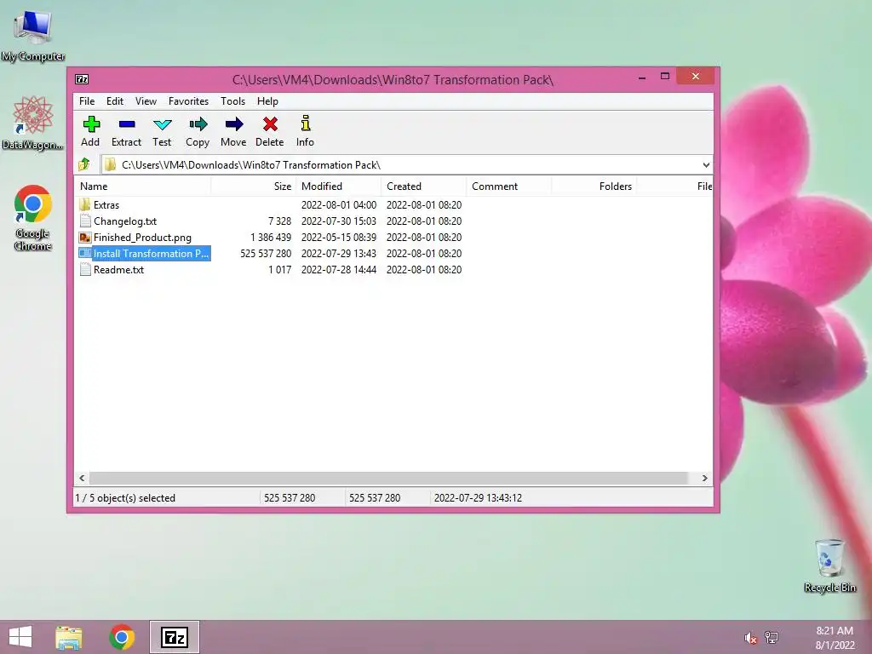872x654 pixels.
Task: Open the Help menu
Action: [267, 101]
